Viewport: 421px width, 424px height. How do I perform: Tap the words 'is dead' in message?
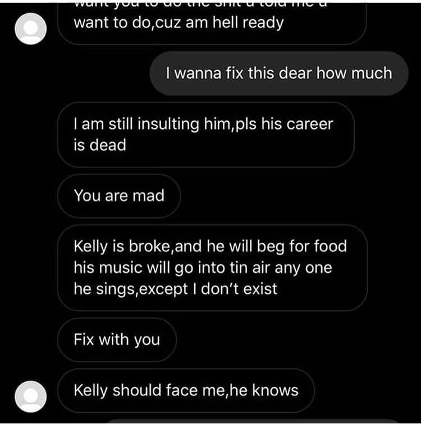pos(100,145)
